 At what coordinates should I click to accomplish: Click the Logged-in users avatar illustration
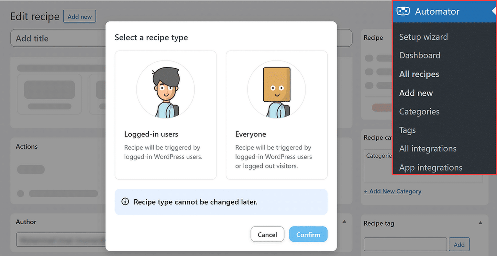[165, 89]
